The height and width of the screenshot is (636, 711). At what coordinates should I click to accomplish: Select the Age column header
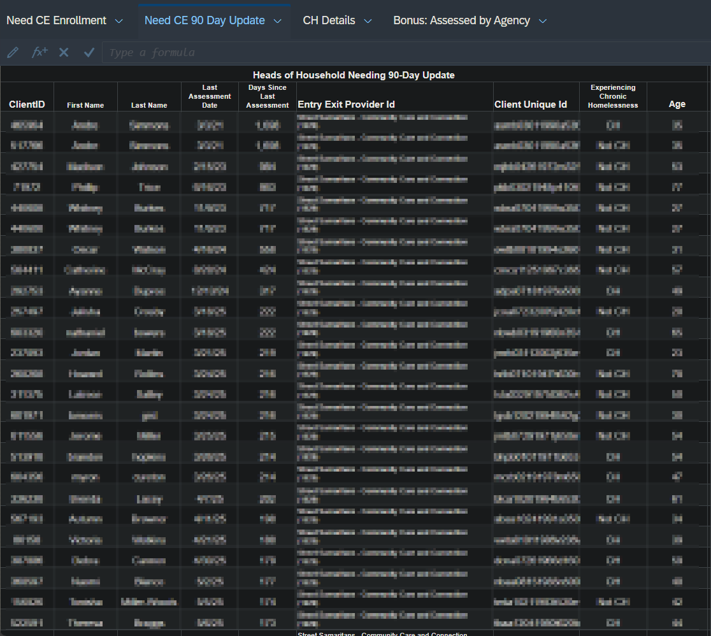pyautogui.click(x=677, y=105)
